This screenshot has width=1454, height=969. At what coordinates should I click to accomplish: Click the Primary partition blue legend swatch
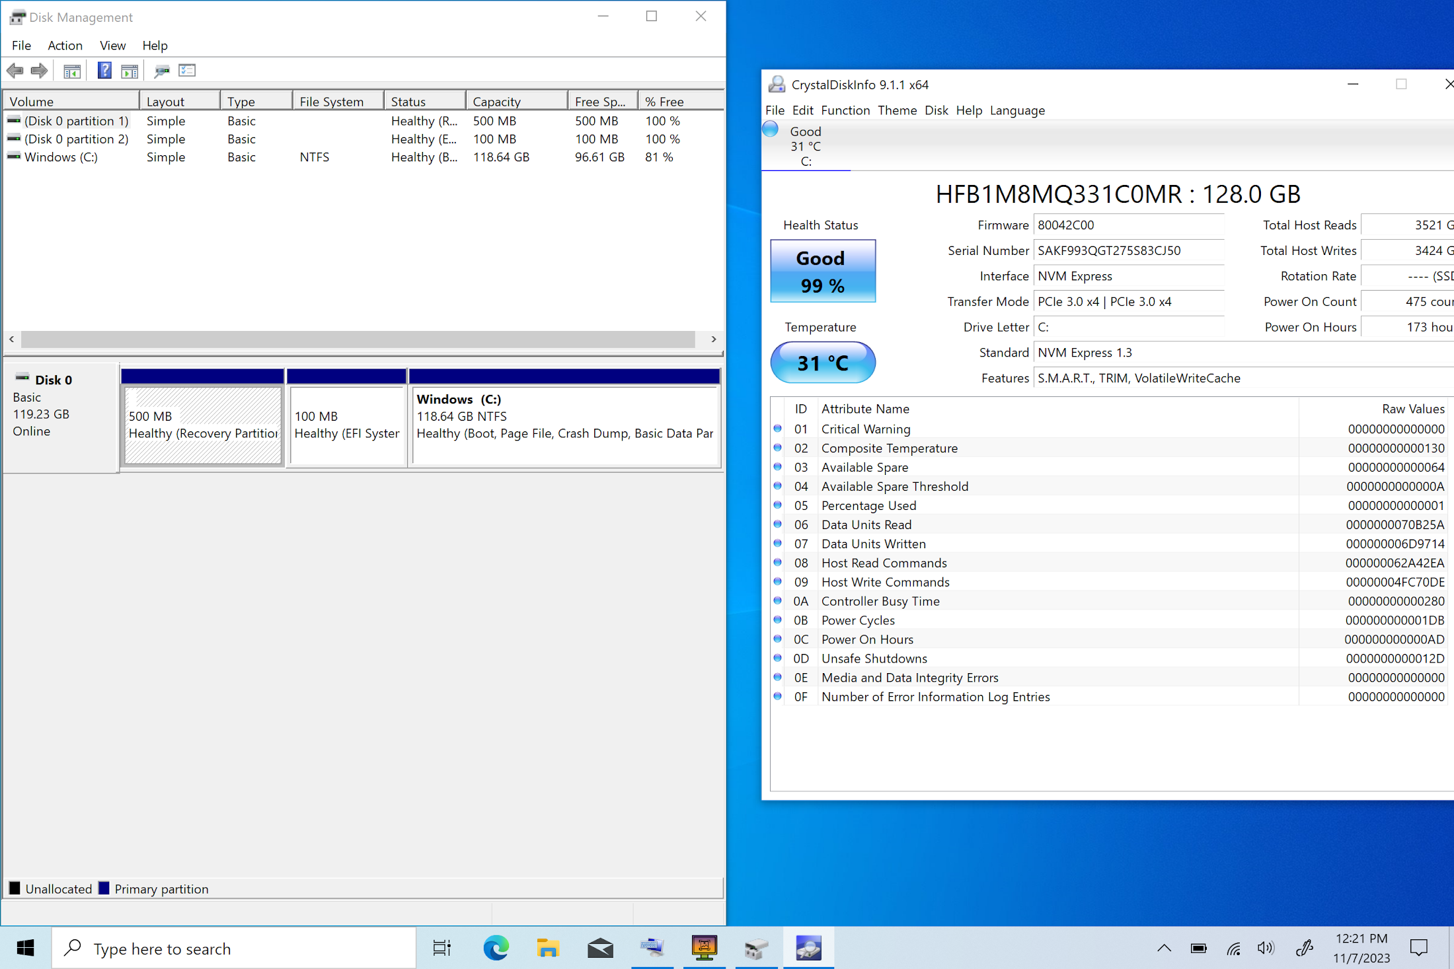(104, 888)
